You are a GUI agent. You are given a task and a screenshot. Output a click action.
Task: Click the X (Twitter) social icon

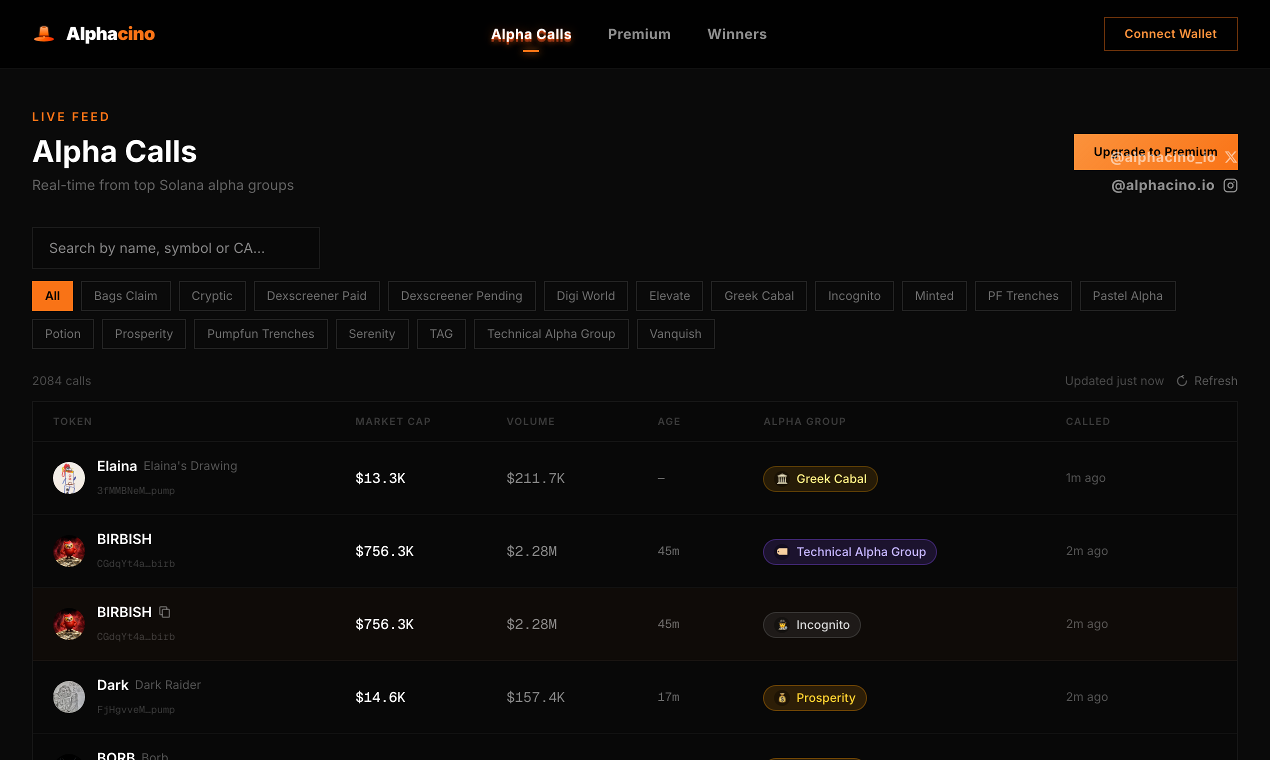(1230, 157)
